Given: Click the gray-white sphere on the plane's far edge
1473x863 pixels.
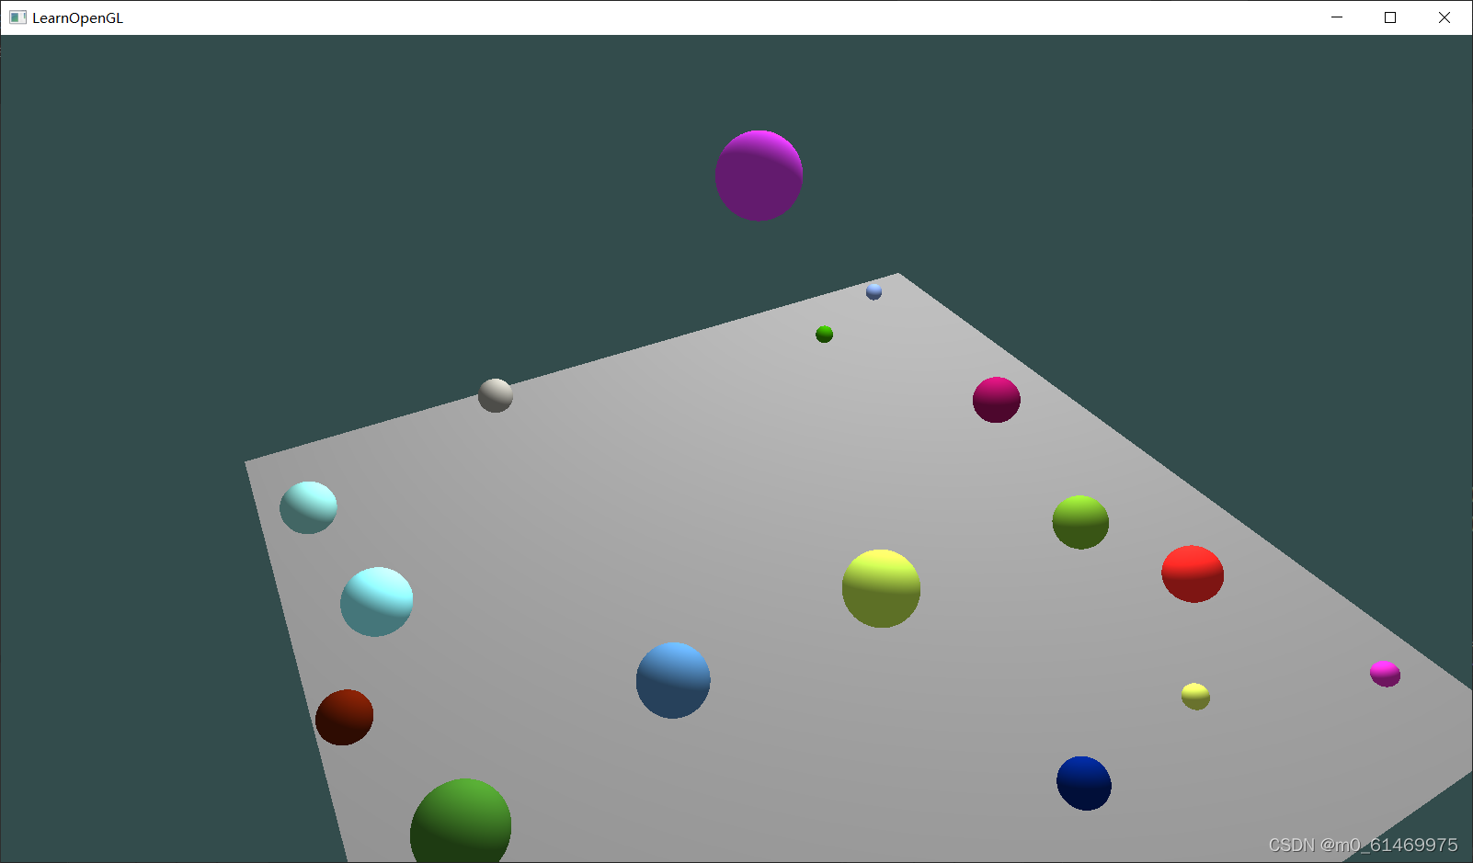Looking at the screenshot, I should 496,395.
